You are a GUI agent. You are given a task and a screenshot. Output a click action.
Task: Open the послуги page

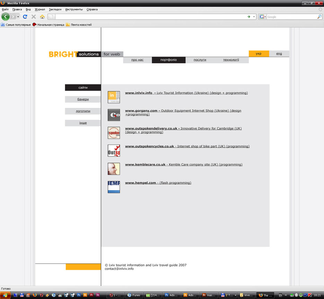200,60
